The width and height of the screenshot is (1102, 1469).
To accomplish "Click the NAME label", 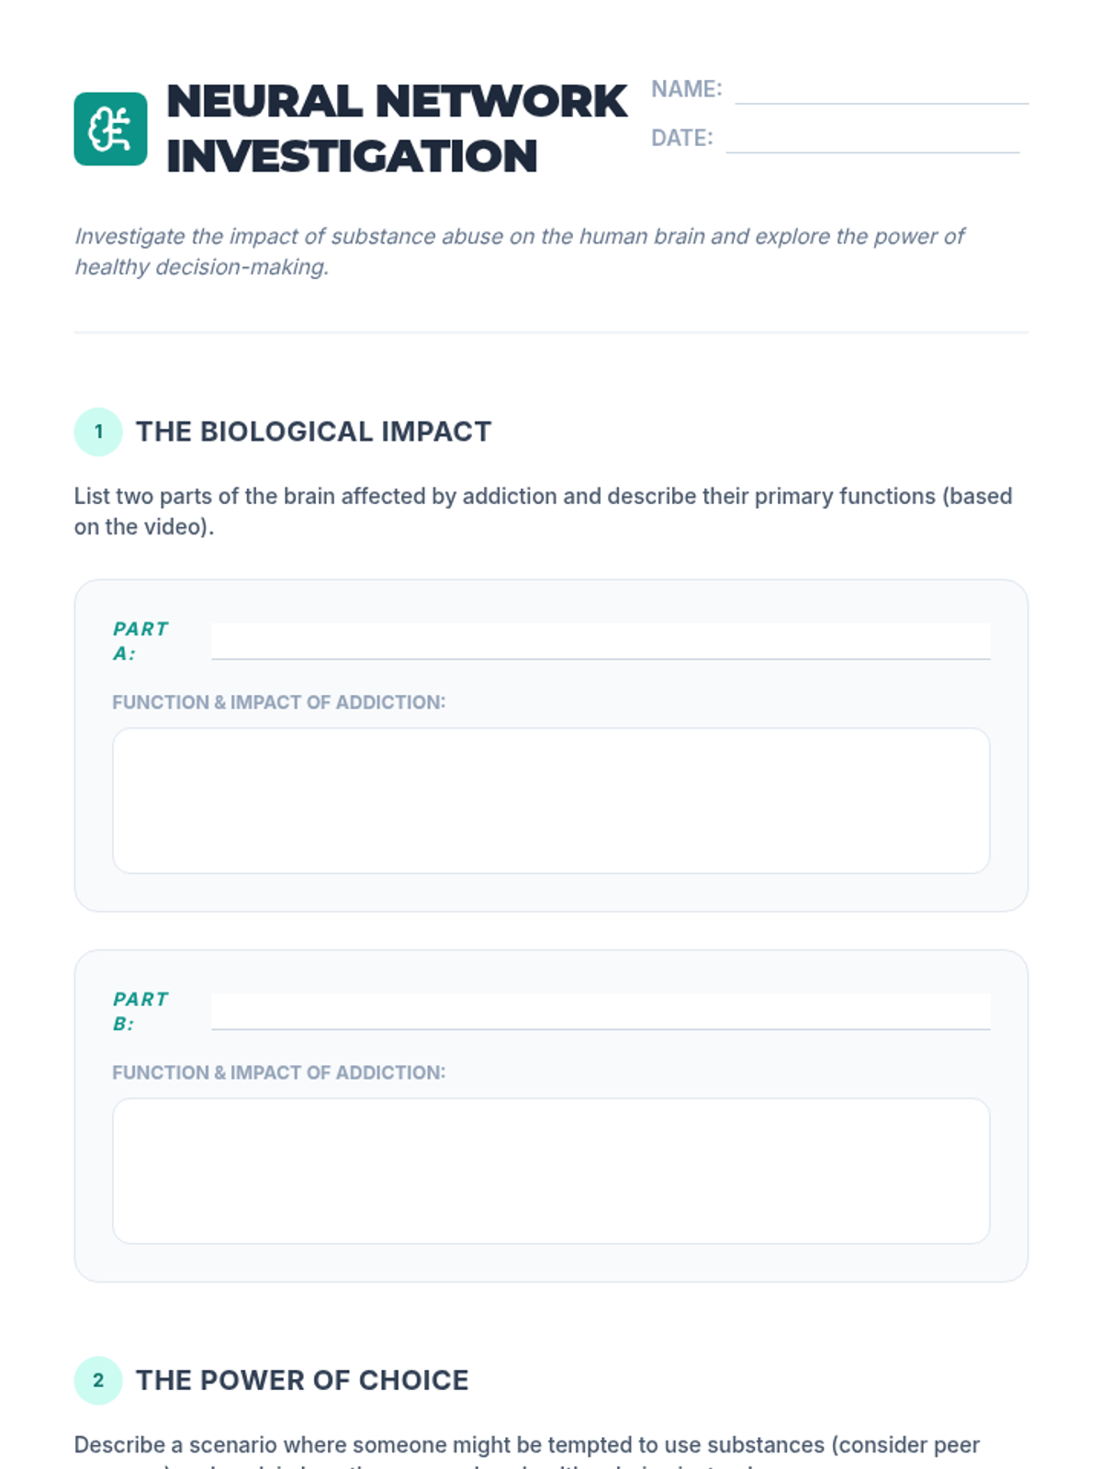I will pos(686,89).
